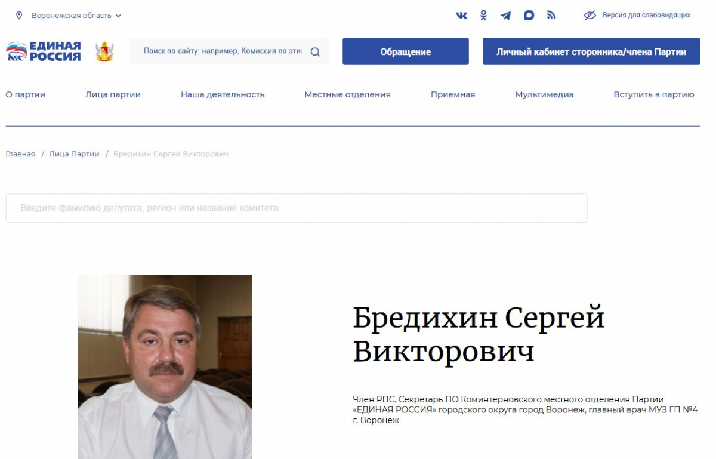The width and height of the screenshot is (716, 459).
Task: Go to Главная breadcrumb link
Action: (x=20, y=154)
